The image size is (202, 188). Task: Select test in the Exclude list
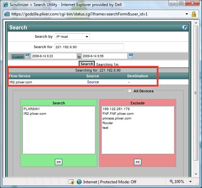pyautogui.click(x=106, y=128)
